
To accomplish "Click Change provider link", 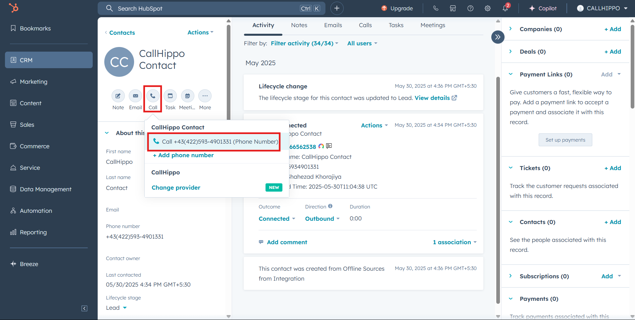I will point(176,188).
